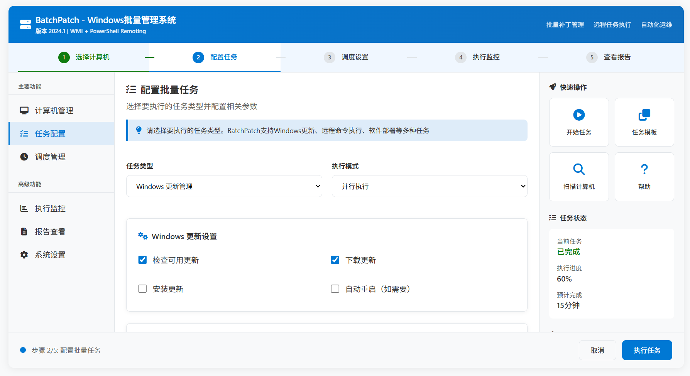Click the step 3 number circle
690x376 pixels.
coord(330,57)
